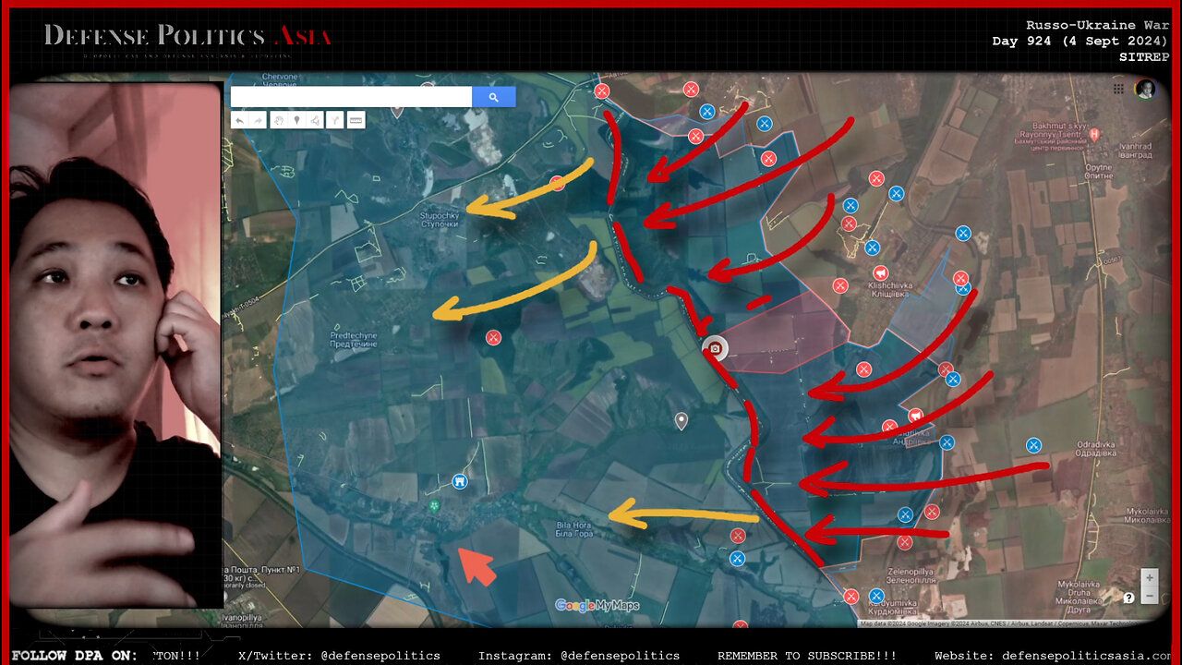Click blue battle marker southeast of Bila Hora
Image resolution: width=1182 pixels, height=665 pixels.
pos(737,558)
